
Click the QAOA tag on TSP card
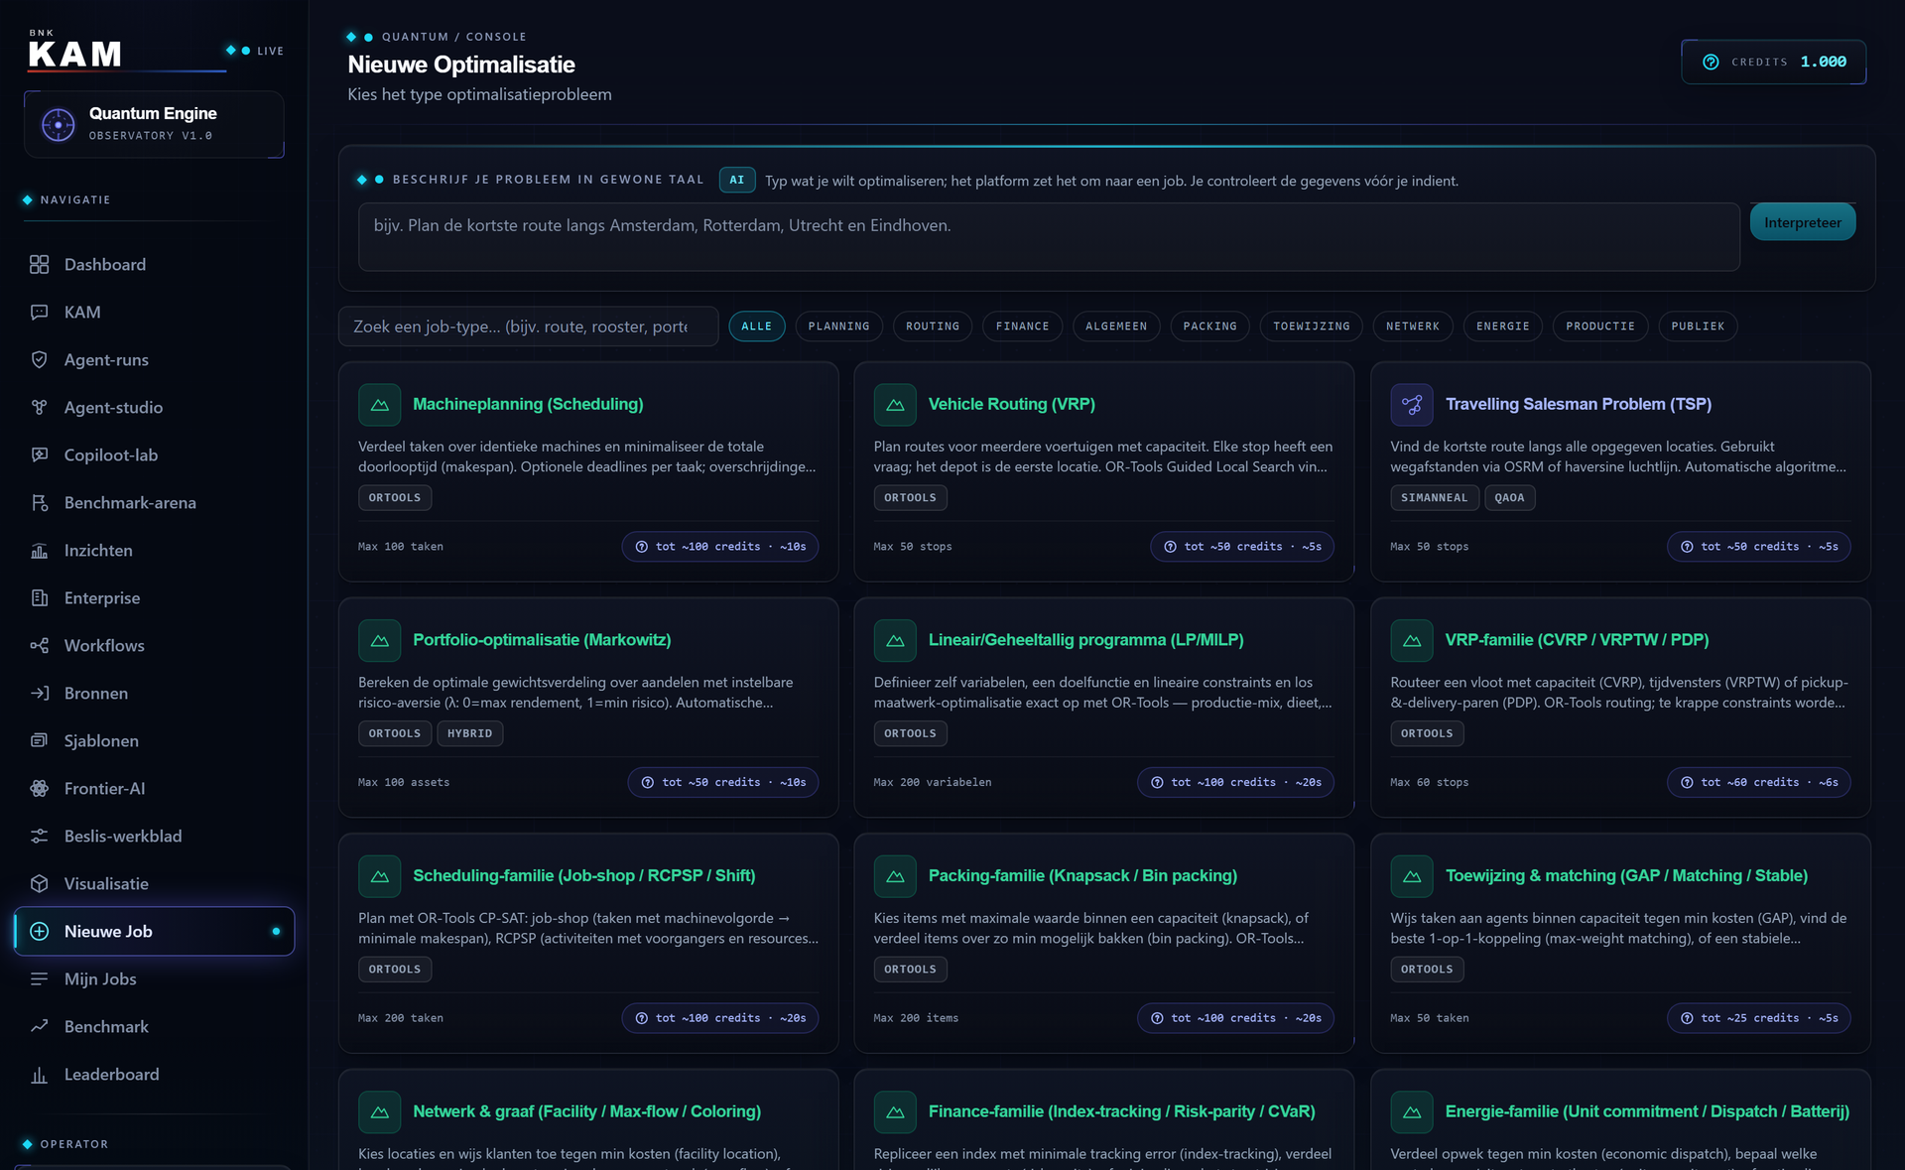click(x=1509, y=498)
